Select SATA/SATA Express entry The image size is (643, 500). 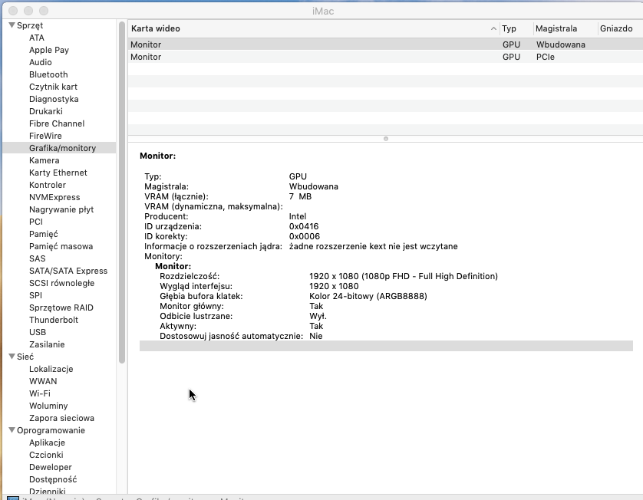(68, 271)
